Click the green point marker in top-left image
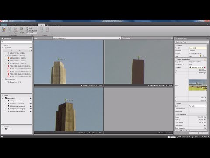 59,59
